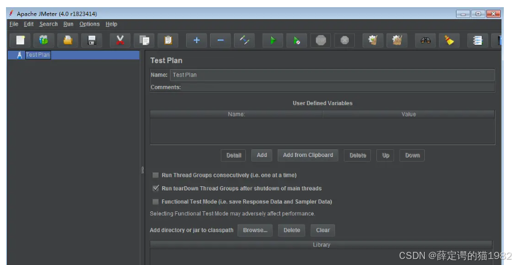Start the test with green play icon

273,40
